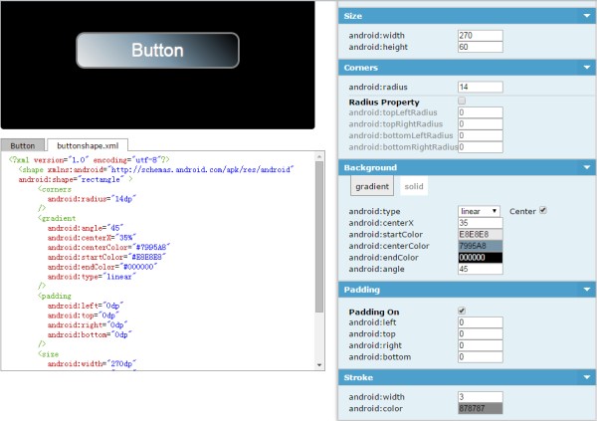
Task: Choose the solid background option
Action: [414, 186]
